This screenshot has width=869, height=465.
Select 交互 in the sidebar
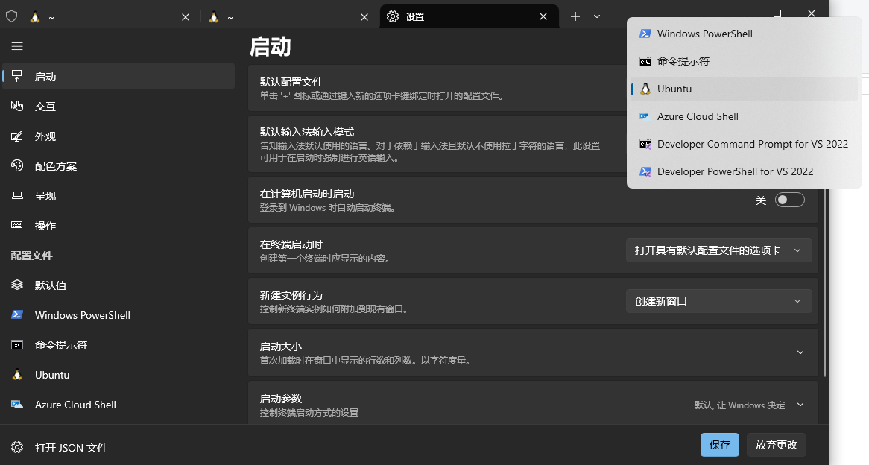point(119,107)
